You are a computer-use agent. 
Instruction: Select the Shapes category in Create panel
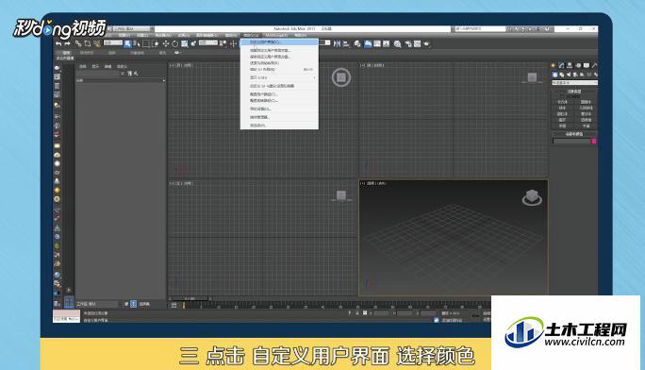[561, 75]
